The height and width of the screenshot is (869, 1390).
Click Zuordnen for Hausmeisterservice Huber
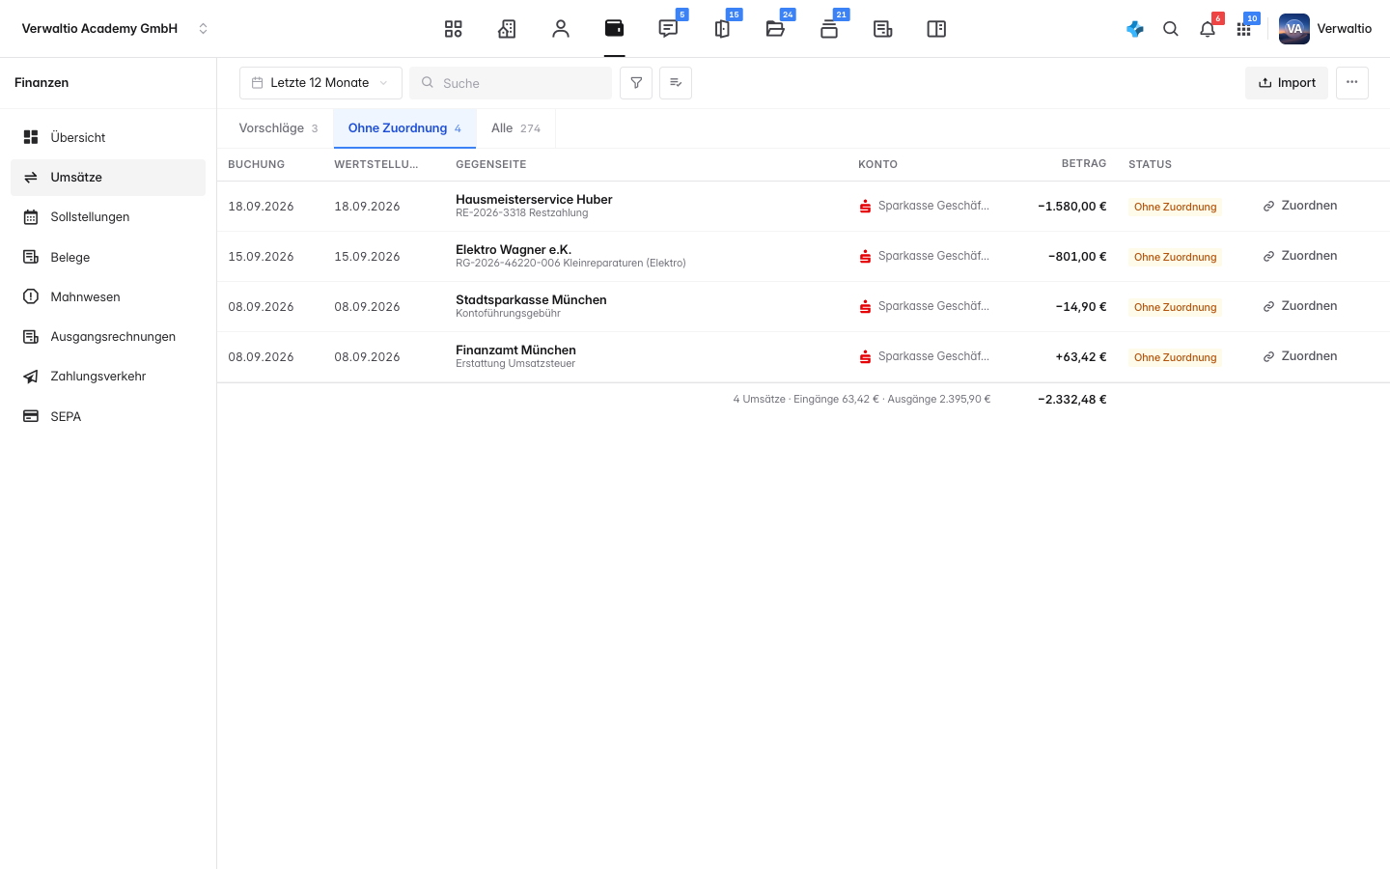[x=1300, y=206]
